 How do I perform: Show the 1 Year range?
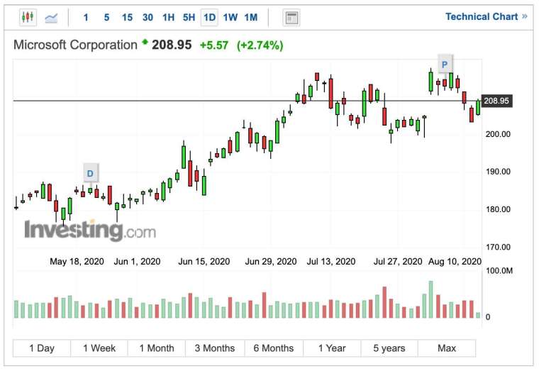[332, 348]
